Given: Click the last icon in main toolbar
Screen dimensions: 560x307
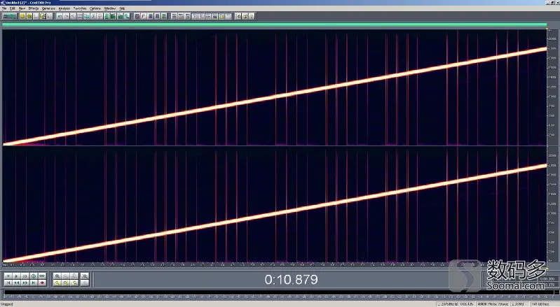Looking at the screenshot, I should (x=252, y=16).
